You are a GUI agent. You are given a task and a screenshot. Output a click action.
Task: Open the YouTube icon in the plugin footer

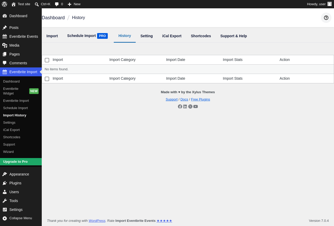point(195,106)
